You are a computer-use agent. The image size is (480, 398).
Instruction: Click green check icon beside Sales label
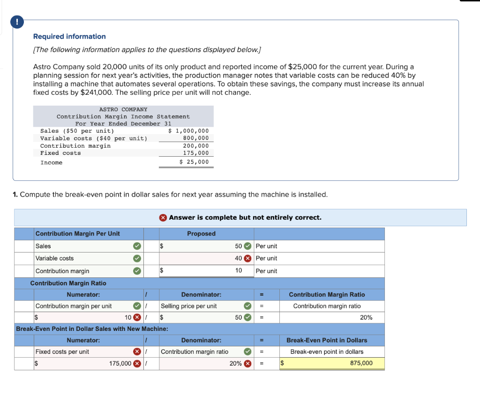[137, 246]
